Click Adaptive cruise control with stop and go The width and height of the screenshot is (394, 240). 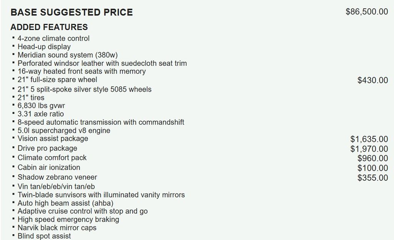point(83,211)
